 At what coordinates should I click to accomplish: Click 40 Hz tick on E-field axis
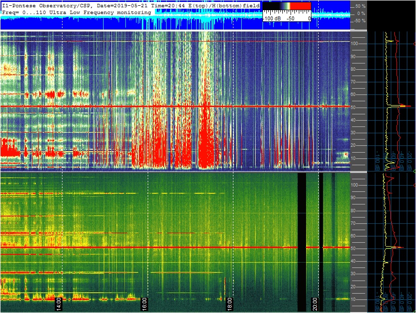354,120
